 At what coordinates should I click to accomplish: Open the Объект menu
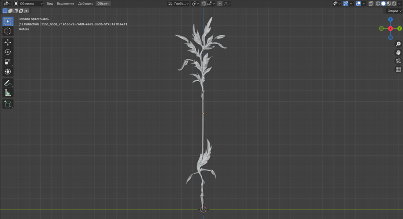tap(103, 4)
